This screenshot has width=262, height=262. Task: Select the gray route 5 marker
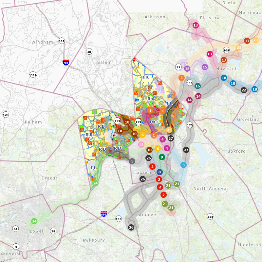[x=132, y=161]
